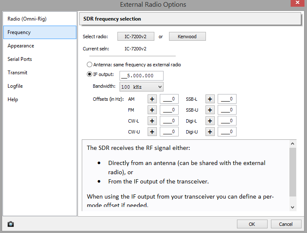Open the Appearance page

pyautogui.click(x=40, y=46)
